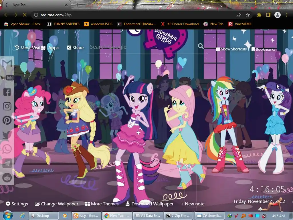Click Download Wallpaper
293x220 pixels.
[149, 204]
